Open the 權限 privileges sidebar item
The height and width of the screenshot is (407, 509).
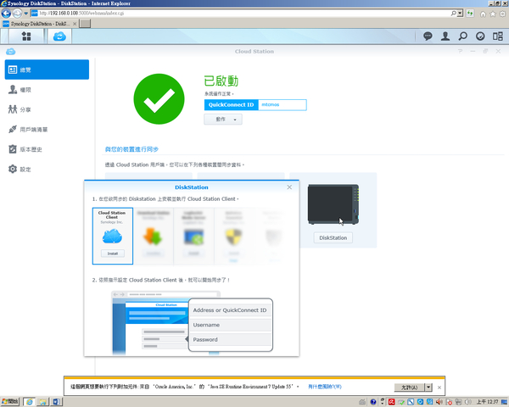tap(47, 90)
